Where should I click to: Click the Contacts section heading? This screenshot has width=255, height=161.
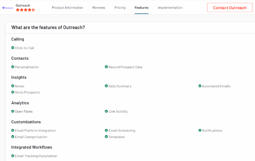(20, 58)
